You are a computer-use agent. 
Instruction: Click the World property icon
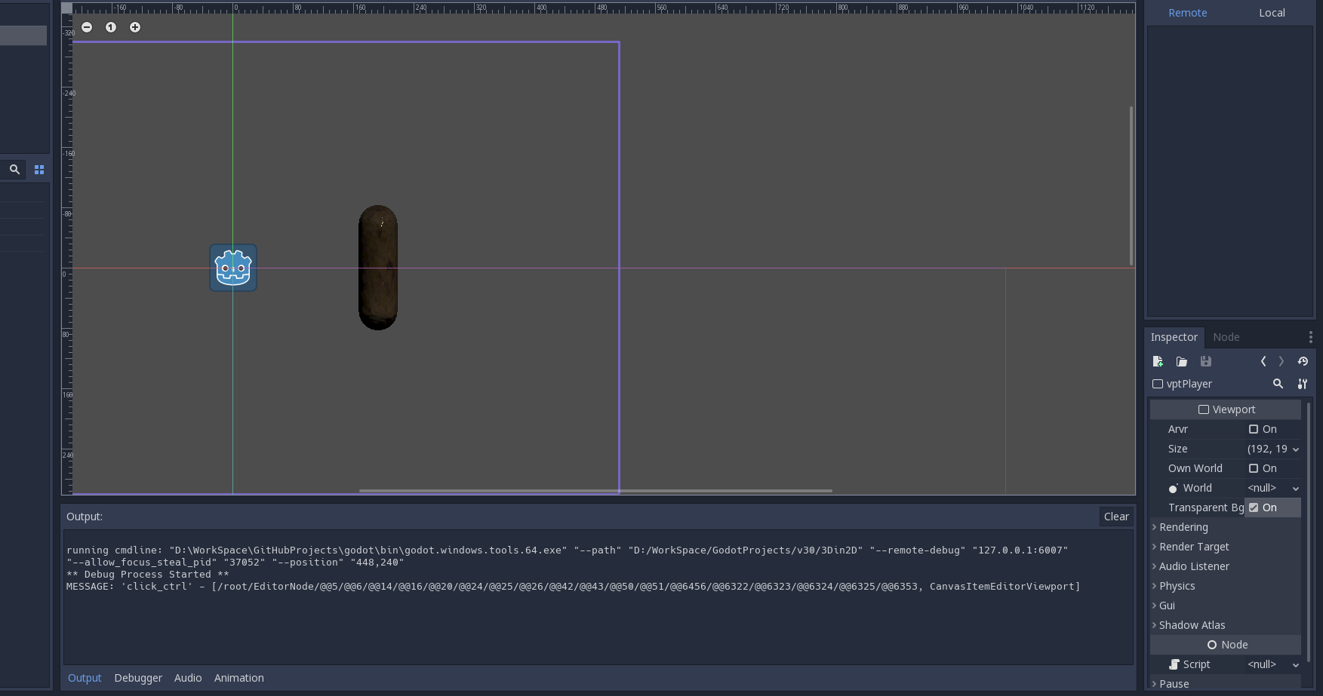(1174, 489)
